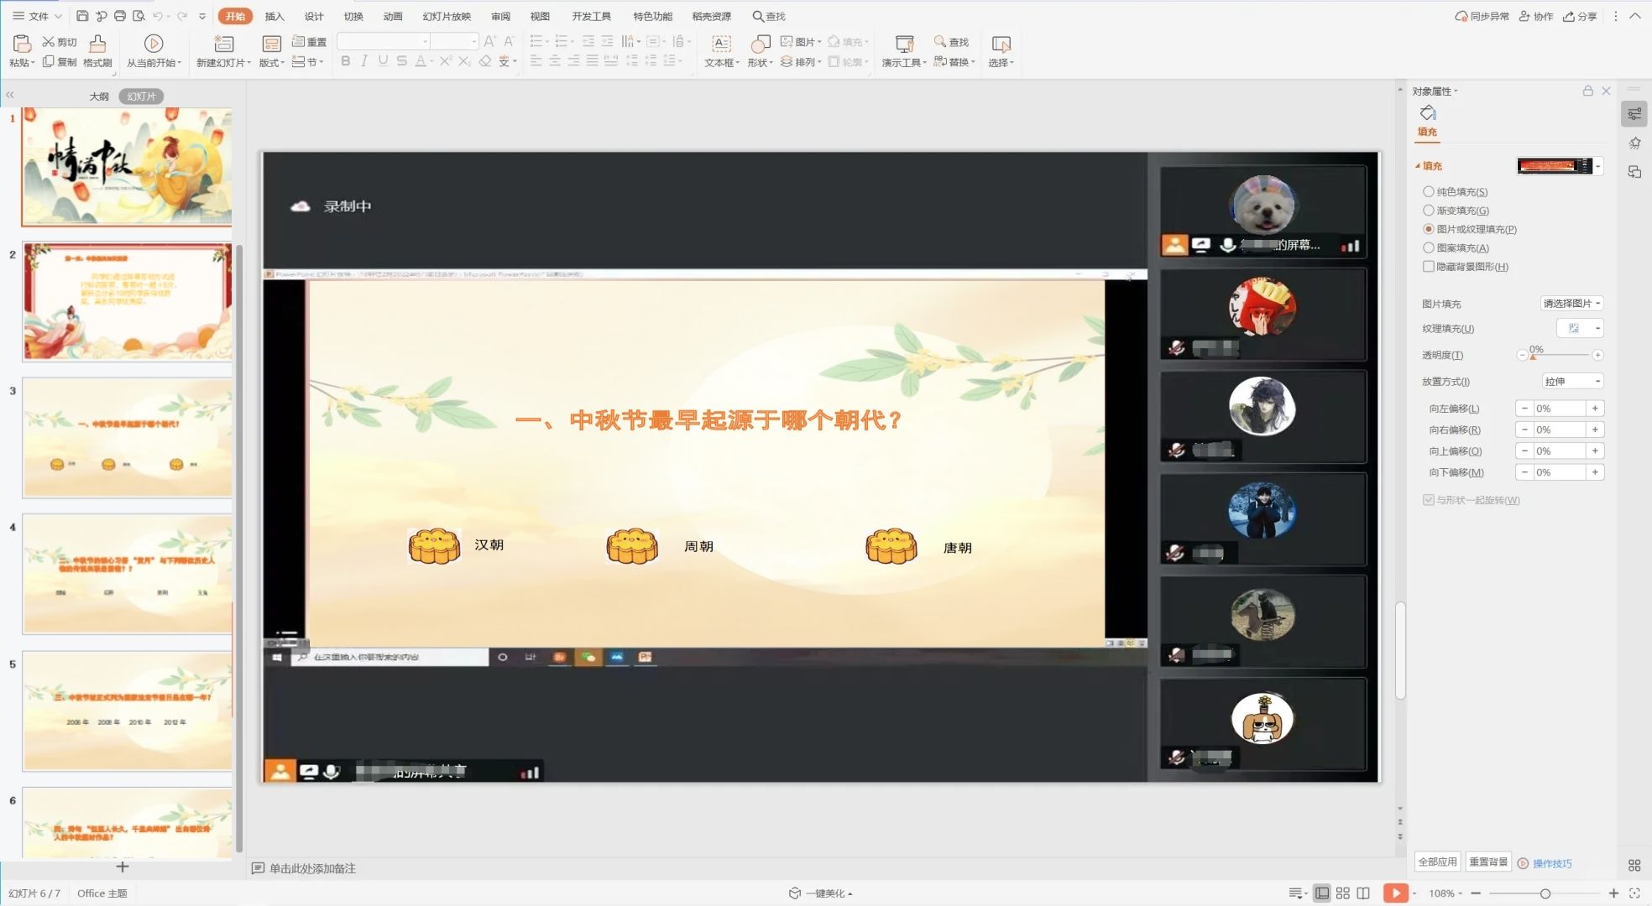Check hide background graphics (隐藏背景图形) box
Viewport: 1652px width, 906px height.
pos(1428,267)
